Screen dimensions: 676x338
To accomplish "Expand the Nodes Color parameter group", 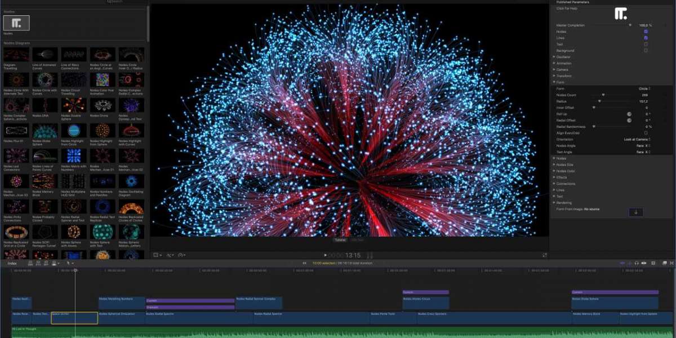I will [554, 171].
